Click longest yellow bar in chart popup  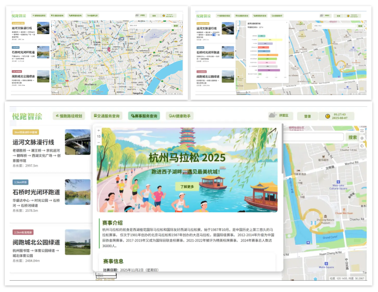click(x=270, y=40)
